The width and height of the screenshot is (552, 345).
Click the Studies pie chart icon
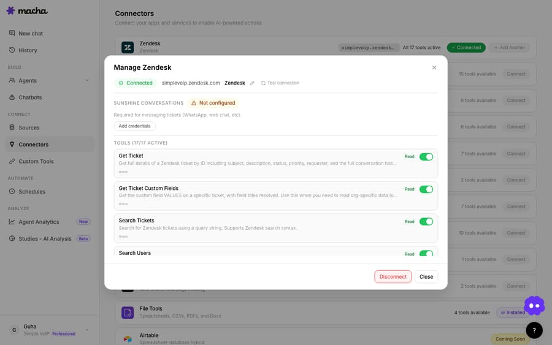pyautogui.click(x=12, y=238)
